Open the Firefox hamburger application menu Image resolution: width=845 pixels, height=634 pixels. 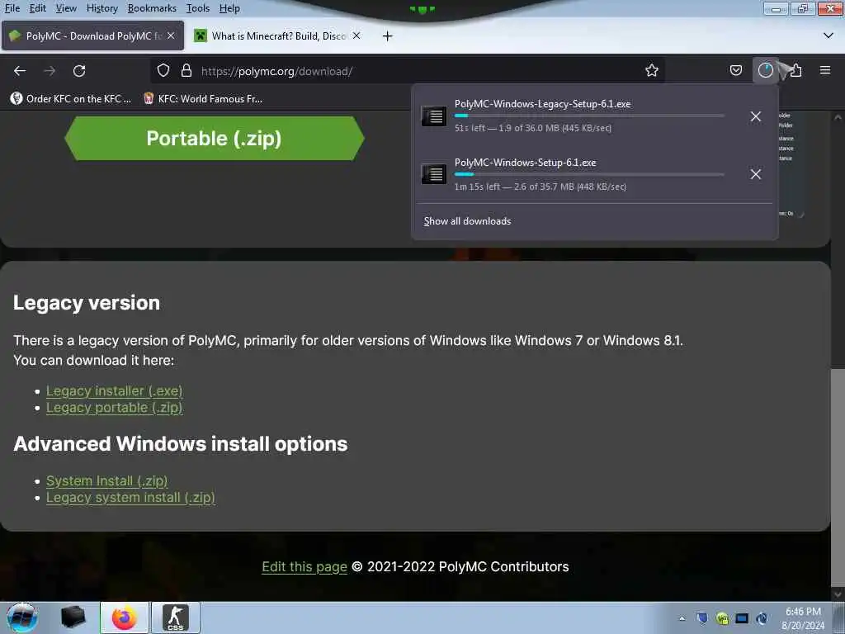click(825, 71)
